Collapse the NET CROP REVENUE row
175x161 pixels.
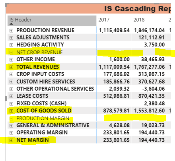click(11, 52)
